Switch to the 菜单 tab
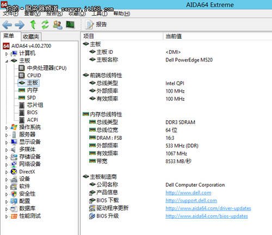Screen dimensions: 272x235 pos(9,36)
